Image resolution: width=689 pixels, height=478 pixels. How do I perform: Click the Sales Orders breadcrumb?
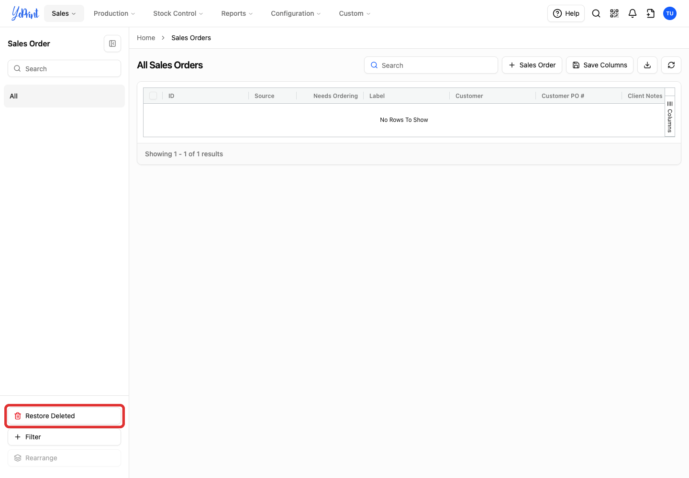click(191, 38)
